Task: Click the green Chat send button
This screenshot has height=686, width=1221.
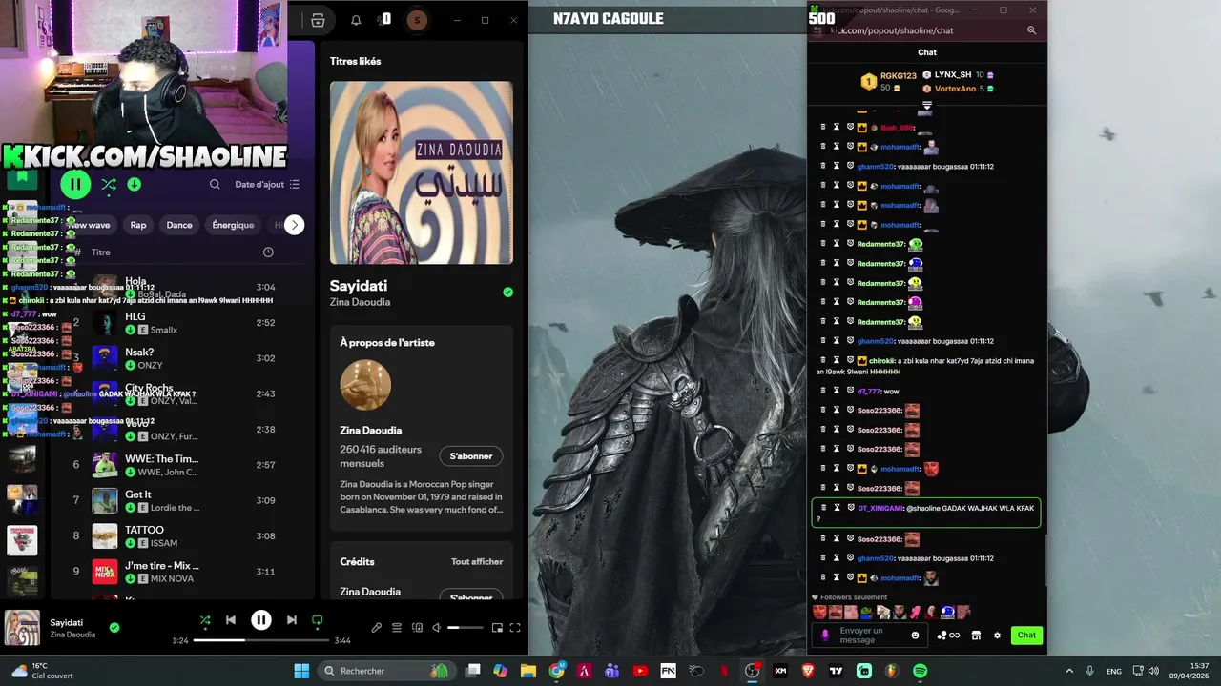Action: 1026,636
